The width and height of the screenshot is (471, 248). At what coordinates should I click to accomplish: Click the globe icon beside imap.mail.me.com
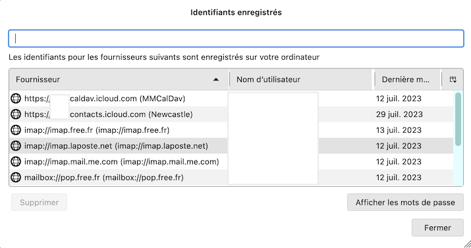pos(16,162)
